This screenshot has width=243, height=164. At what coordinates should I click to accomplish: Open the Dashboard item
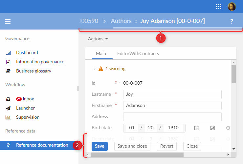click(27, 53)
